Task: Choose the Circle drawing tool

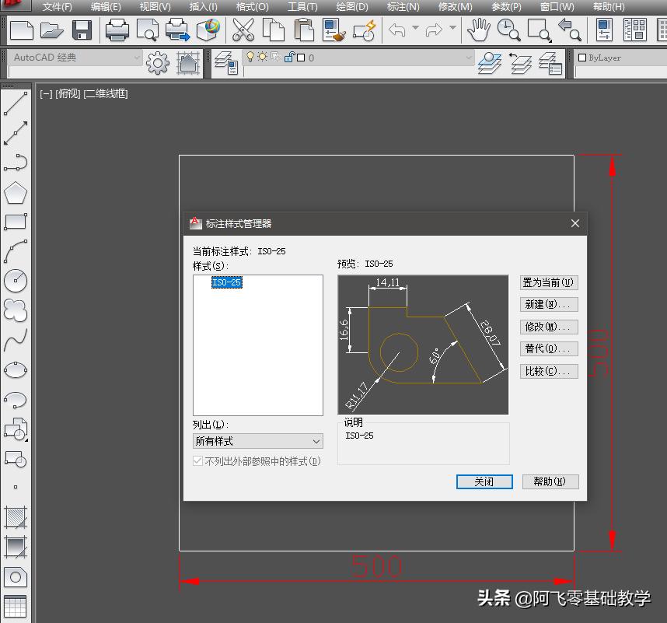Action: point(16,281)
